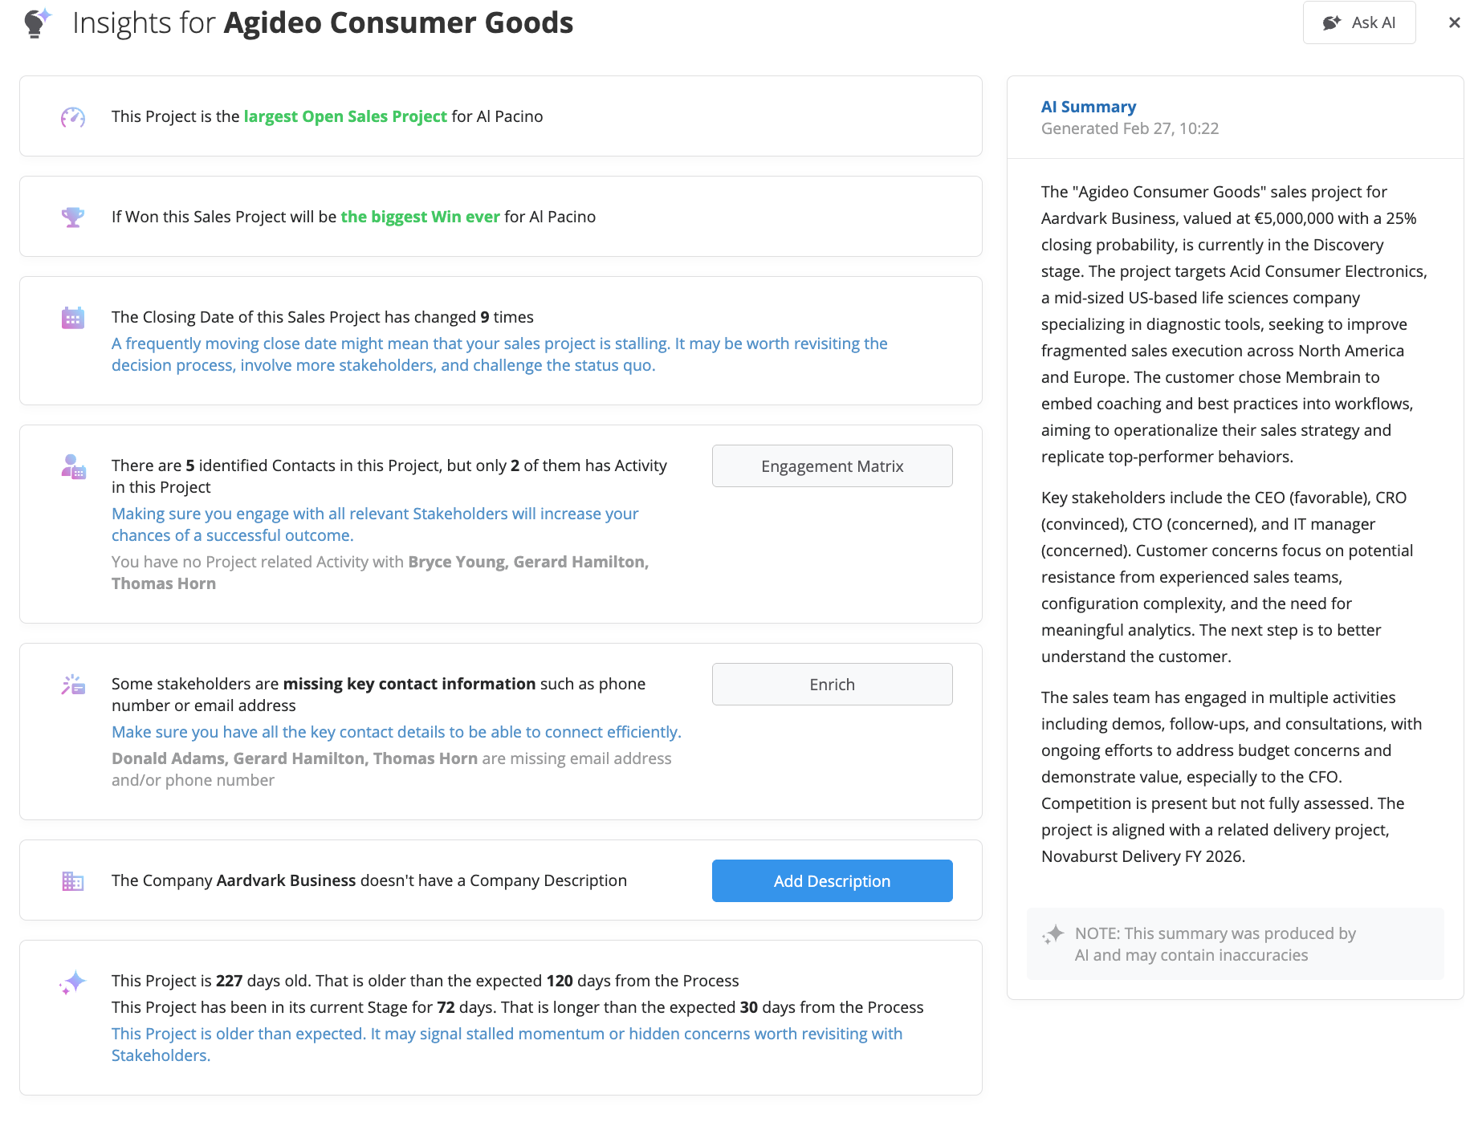Click the speedometer icon beside largest project insight
The height and width of the screenshot is (1122, 1474).
point(73,117)
